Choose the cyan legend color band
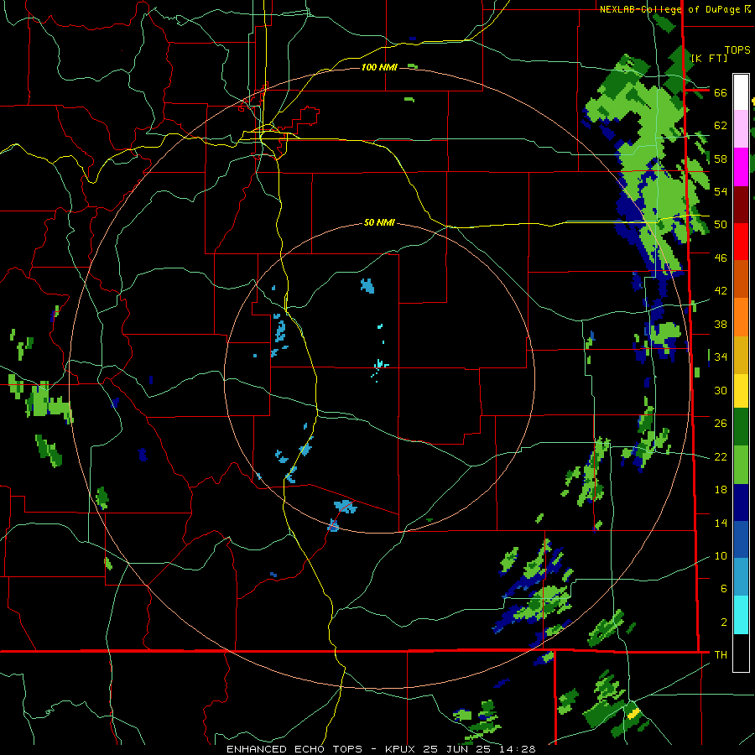 [x=741, y=615]
